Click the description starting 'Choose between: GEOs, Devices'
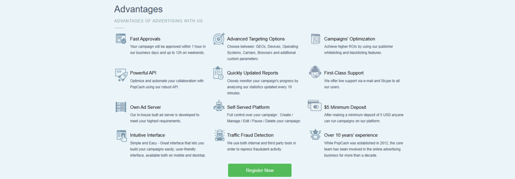 pyautogui.click(x=262, y=53)
